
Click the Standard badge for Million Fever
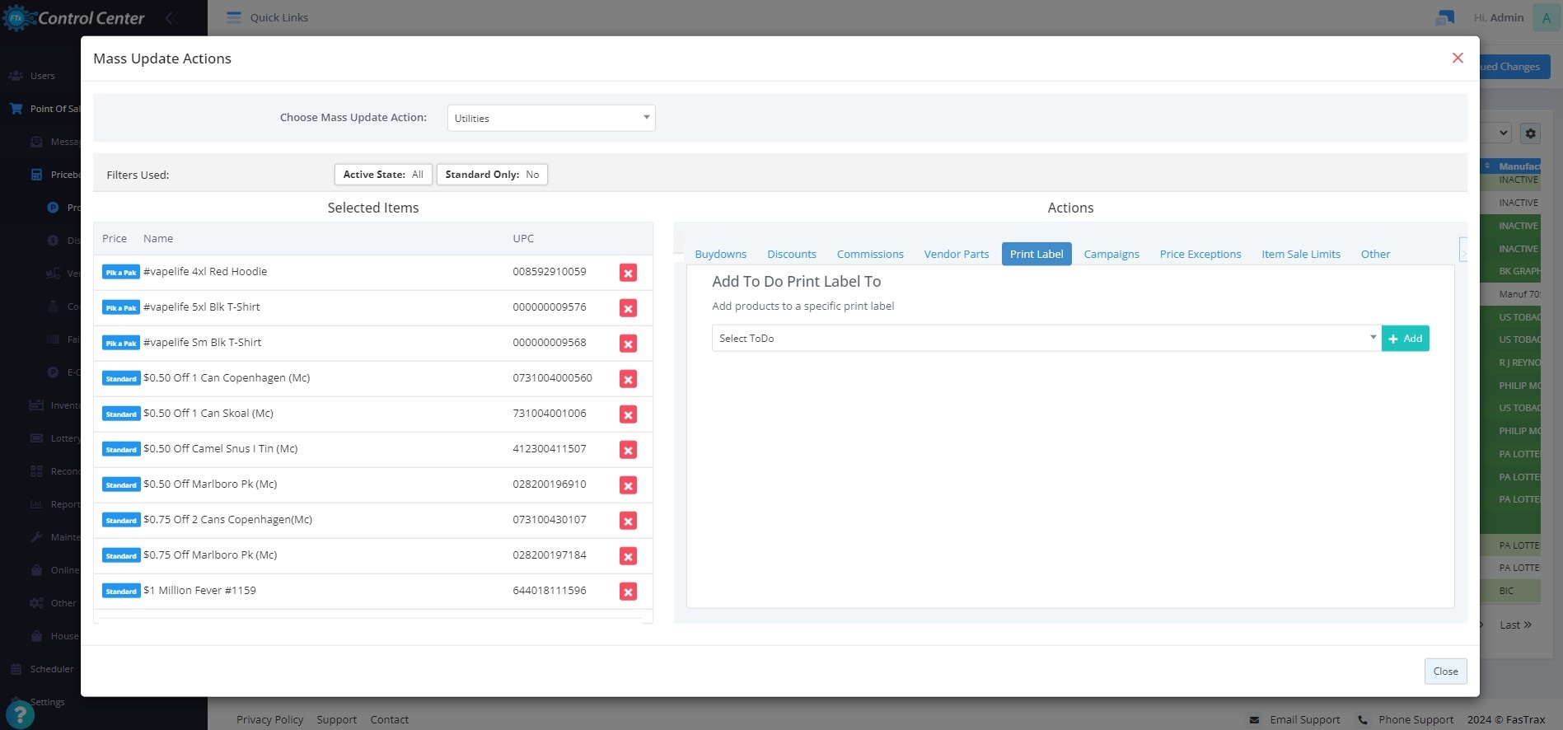(x=121, y=592)
